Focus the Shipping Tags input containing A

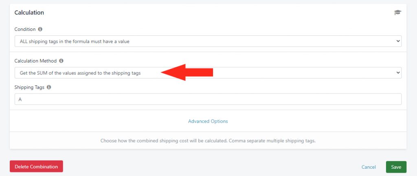[x=208, y=99]
